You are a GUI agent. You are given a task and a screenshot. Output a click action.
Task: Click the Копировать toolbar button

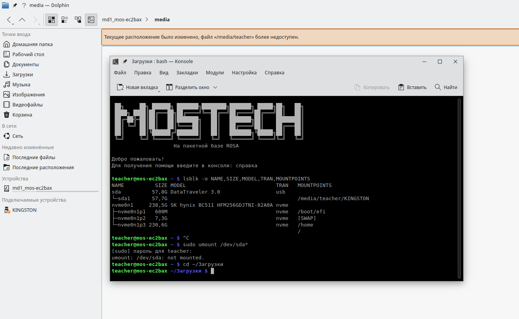point(372,87)
